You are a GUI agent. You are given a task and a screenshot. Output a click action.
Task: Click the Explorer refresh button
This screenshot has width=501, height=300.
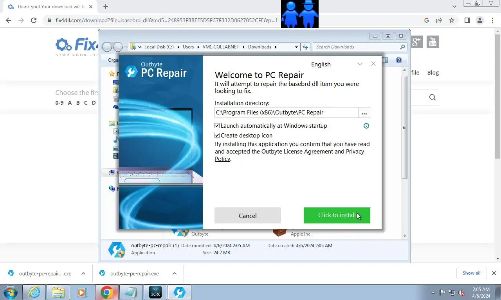click(305, 47)
